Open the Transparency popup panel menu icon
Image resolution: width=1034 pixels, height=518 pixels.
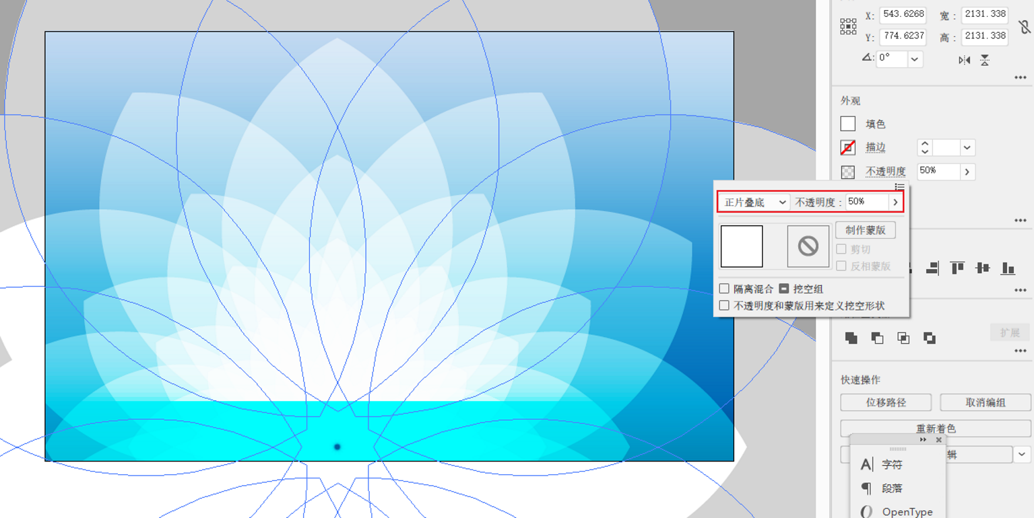pyautogui.click(x=899, y=186)
